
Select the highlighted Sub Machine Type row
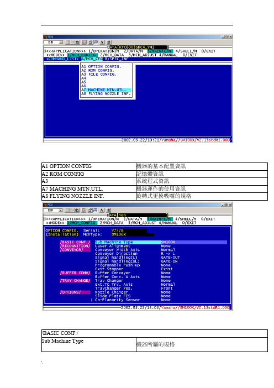[161, 242]
